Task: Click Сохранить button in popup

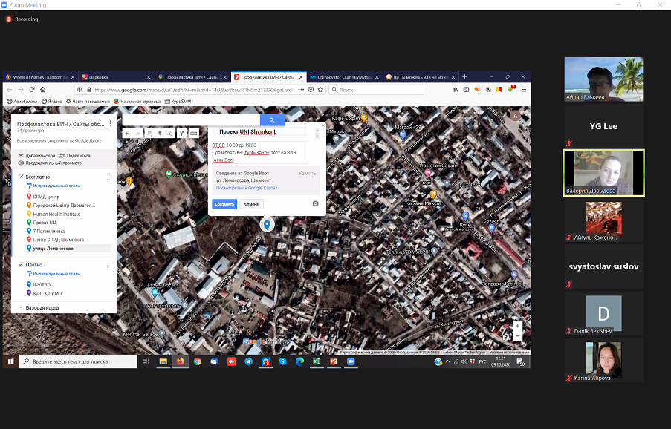Action: coord(224,204)
